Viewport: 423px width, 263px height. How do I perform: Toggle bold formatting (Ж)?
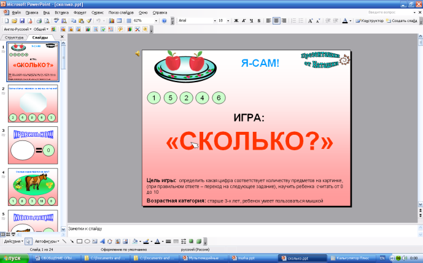236,20
